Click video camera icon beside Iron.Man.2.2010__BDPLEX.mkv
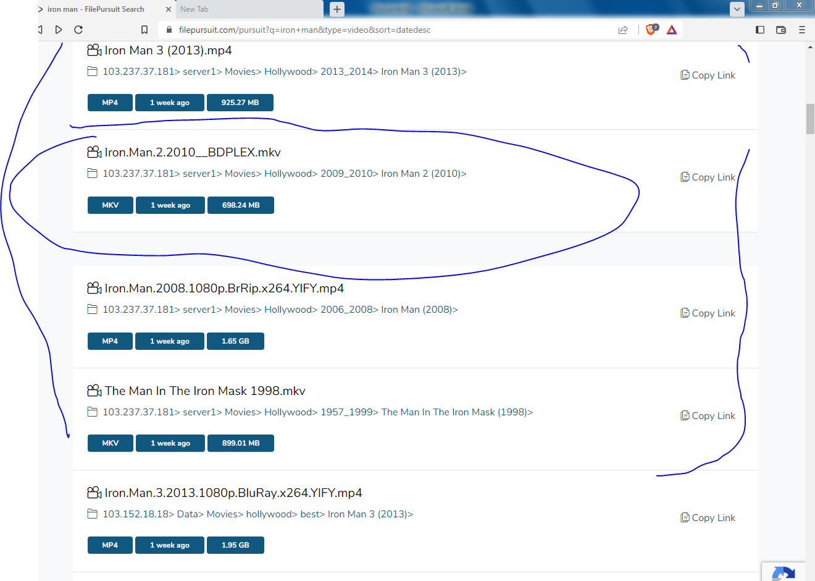This screenshot has width=815, height=581. (94, 152)
